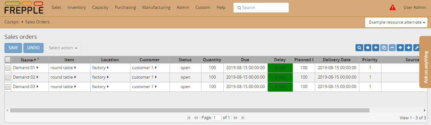
Task: Open round table detail arrow in Demand 03 row
Action: (x=75, y=86)
